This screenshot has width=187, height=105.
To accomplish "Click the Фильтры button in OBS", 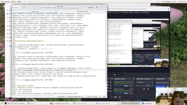I will pos(117,75).
